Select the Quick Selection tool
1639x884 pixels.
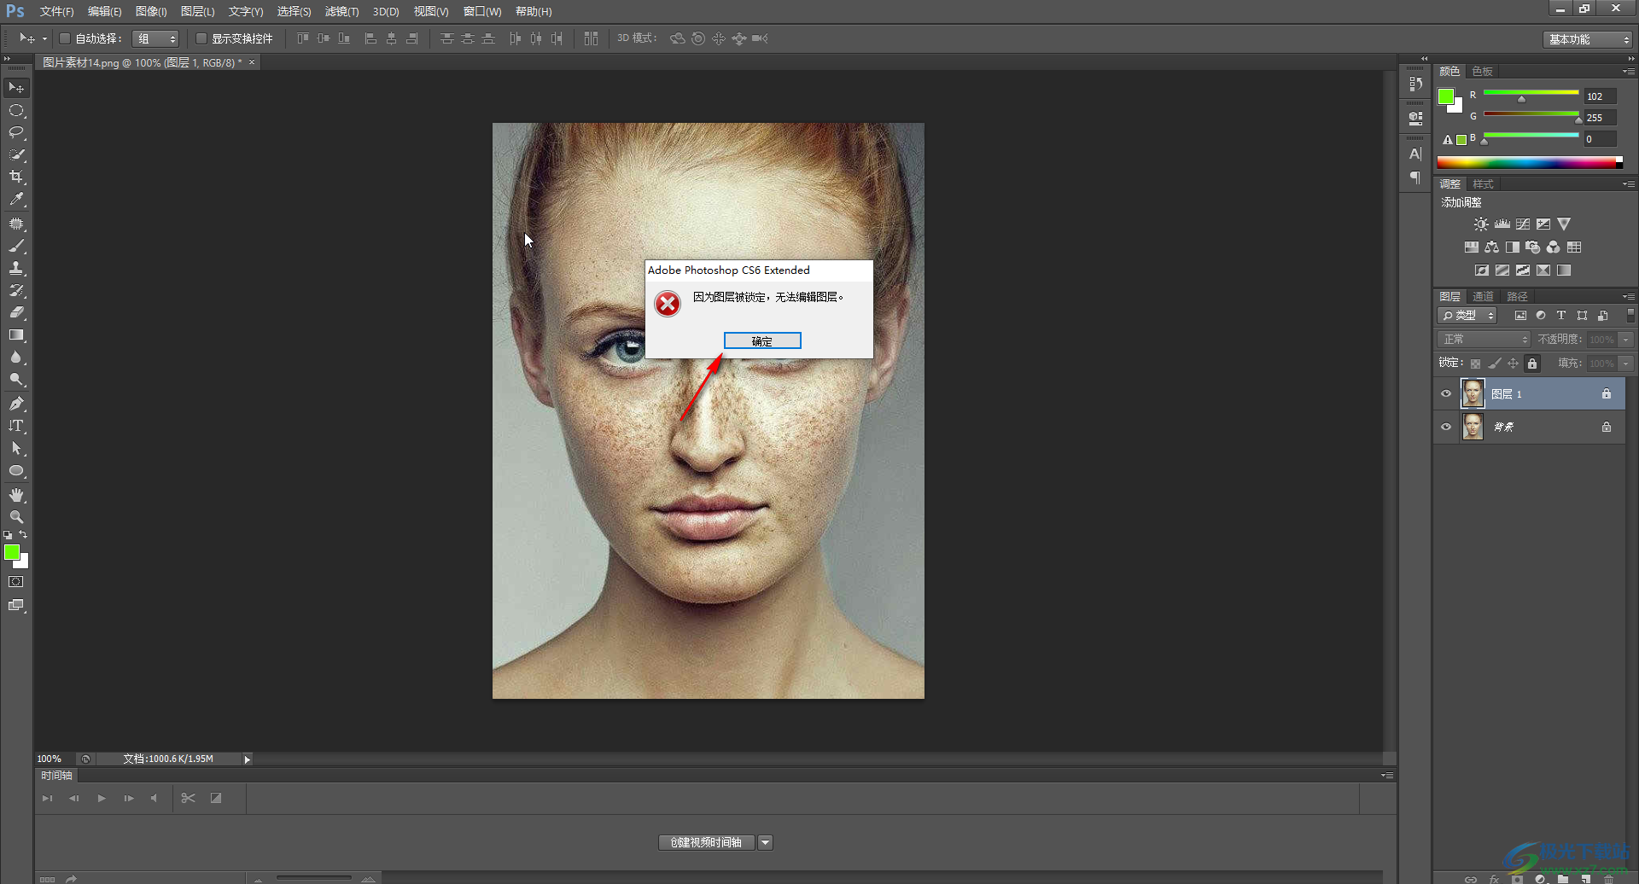click(x=16, y=155)
